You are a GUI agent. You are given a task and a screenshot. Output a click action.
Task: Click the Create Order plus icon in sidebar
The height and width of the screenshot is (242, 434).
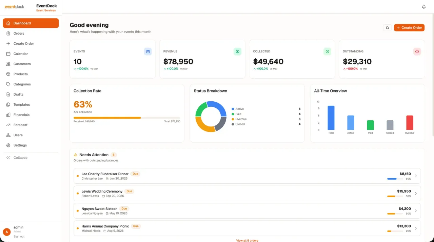pos(8,44)
